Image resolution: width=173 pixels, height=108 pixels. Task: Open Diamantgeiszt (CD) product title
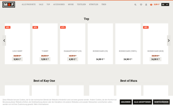tap(73, 51)
